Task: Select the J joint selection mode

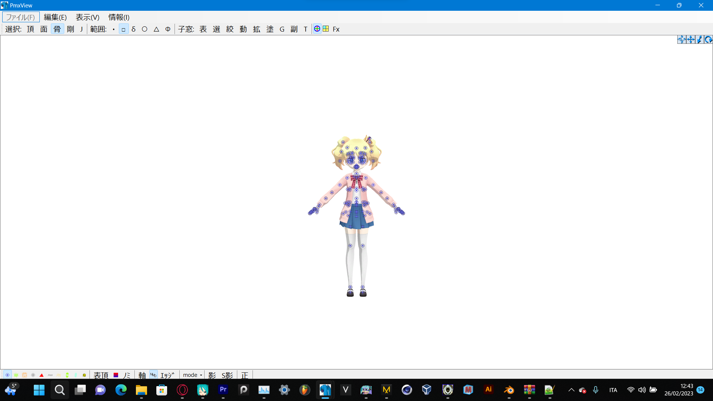Action: click(81, 29)
